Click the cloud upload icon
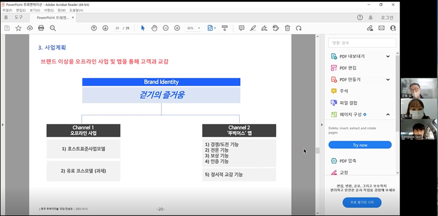 coord(30,28)
